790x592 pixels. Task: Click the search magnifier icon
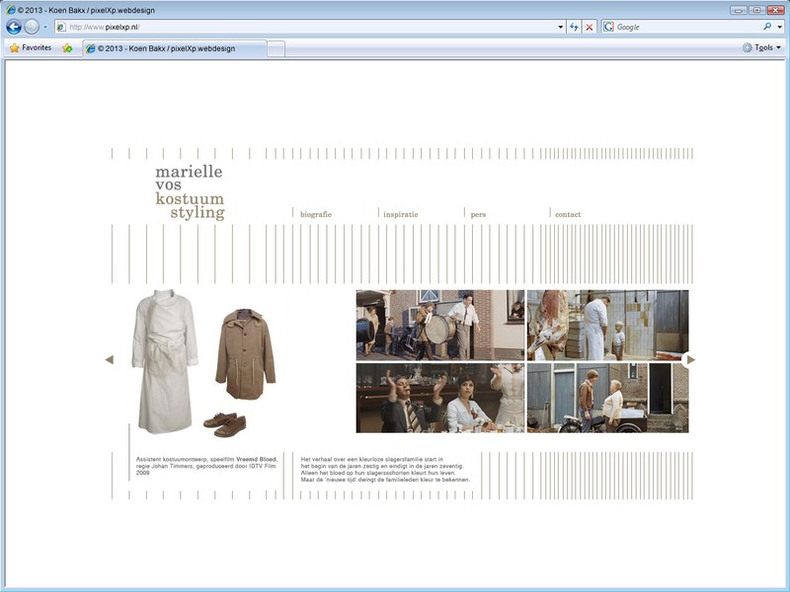pos(766,27)
